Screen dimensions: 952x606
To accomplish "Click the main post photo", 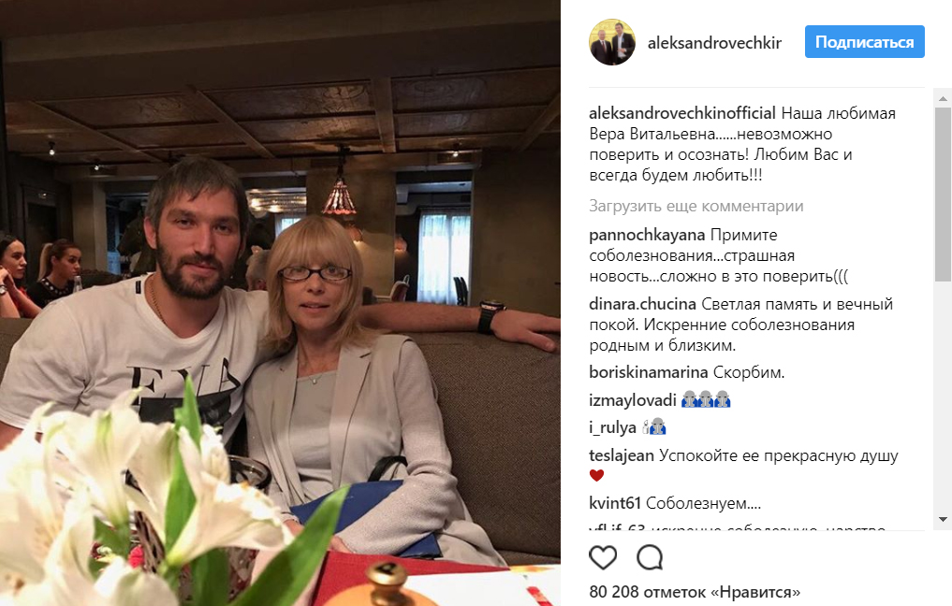I will pyautogui.click(x=280, y=303).
